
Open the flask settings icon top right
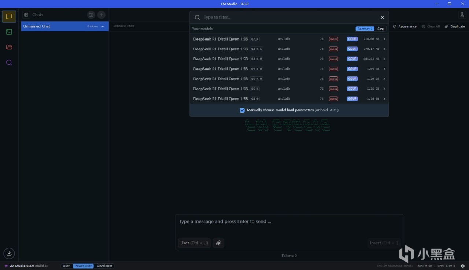[x=461, y=15]
